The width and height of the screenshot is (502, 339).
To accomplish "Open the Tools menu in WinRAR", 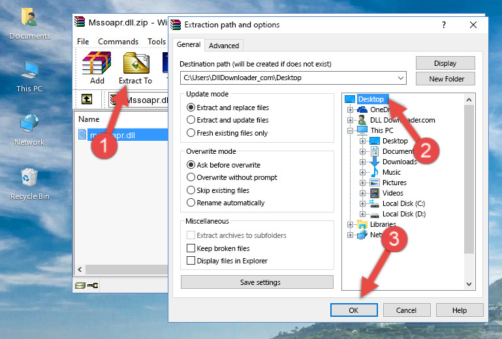I will [x=157, y=42].
